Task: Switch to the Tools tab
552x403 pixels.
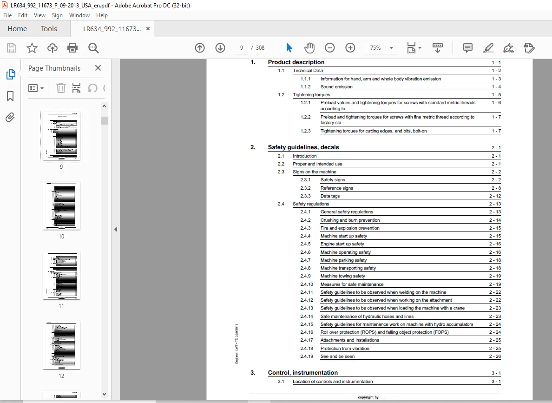Action: 49,28
